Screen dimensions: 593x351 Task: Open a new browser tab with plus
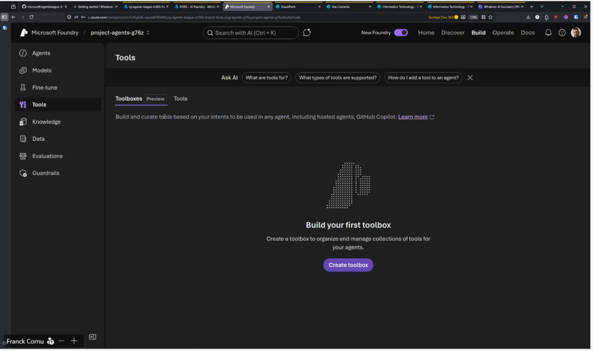(x=532, y=6)
